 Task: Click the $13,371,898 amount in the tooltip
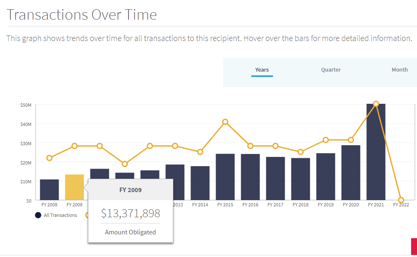[131, 213]
